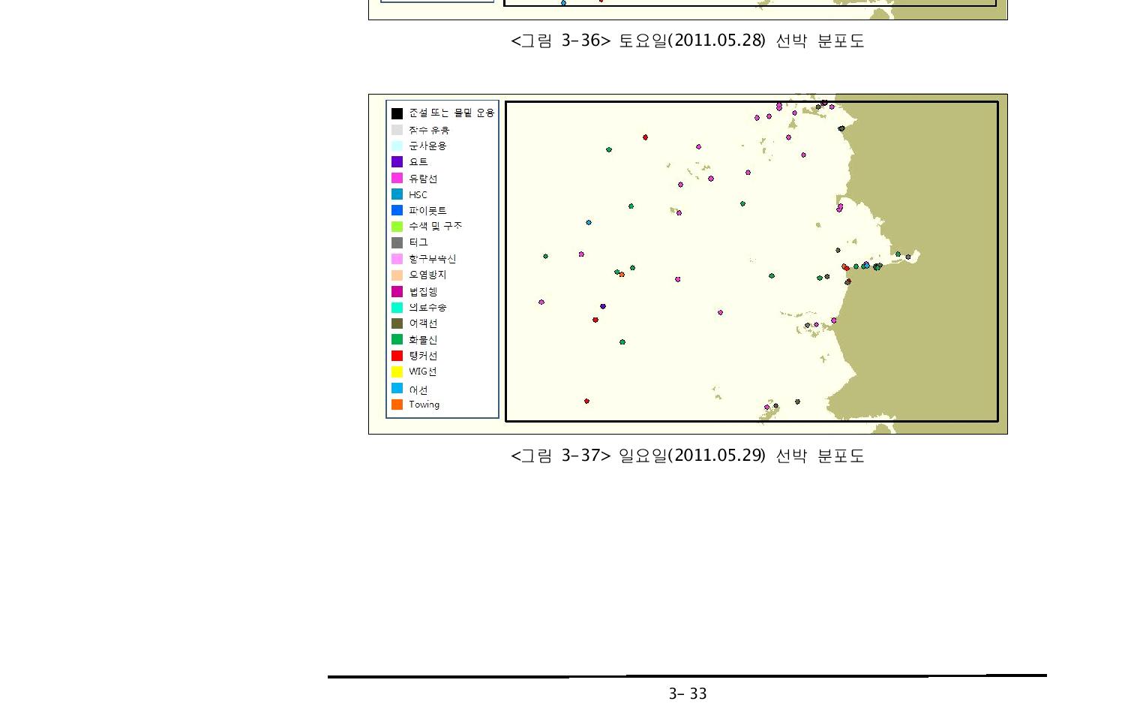
Task: Click the 그림 3-37 일요일 caption
Action: tap(688, 456)
